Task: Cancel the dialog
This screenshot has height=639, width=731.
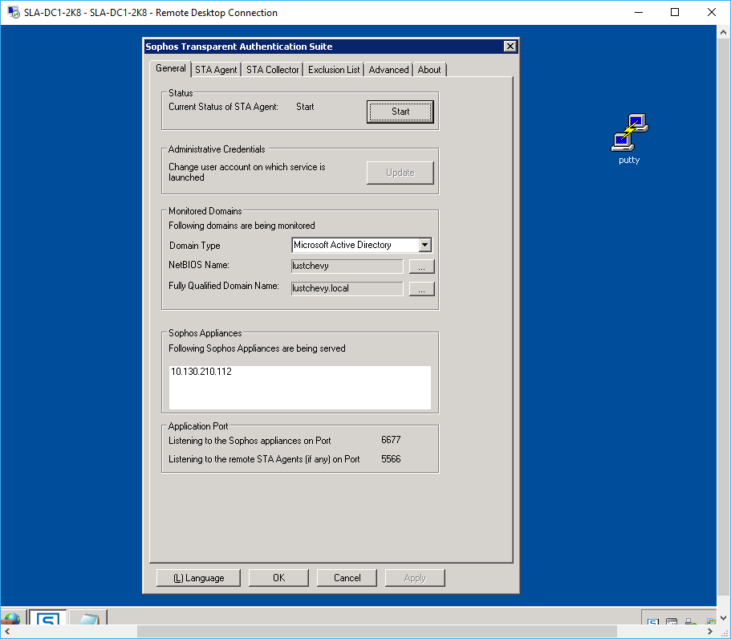Action: click(347, 578)
